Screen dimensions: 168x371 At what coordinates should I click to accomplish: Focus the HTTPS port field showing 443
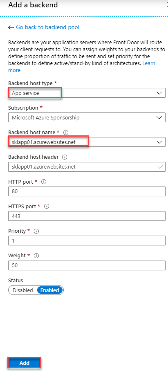click(x=87, y=216)
